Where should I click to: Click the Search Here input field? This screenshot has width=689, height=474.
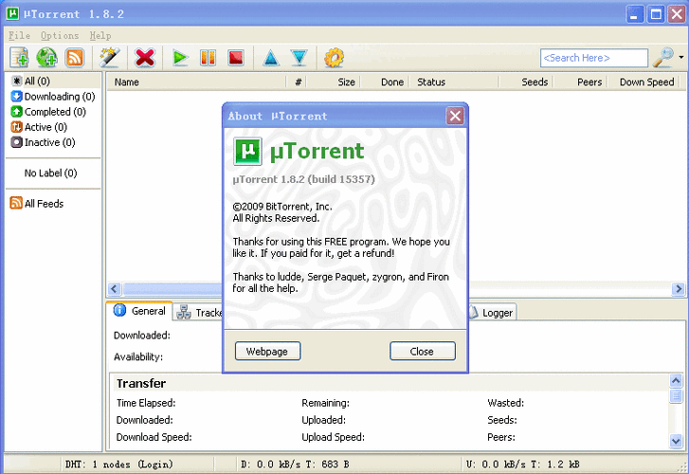point(594,58)
